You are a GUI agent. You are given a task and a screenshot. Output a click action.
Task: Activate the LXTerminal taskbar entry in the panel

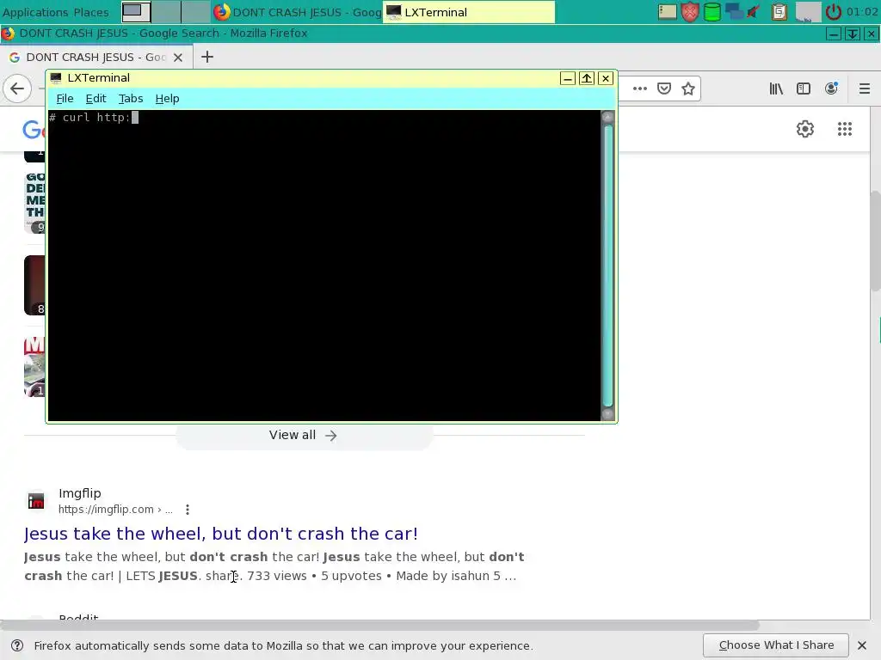pyautogui.click(x=469, y=12)
